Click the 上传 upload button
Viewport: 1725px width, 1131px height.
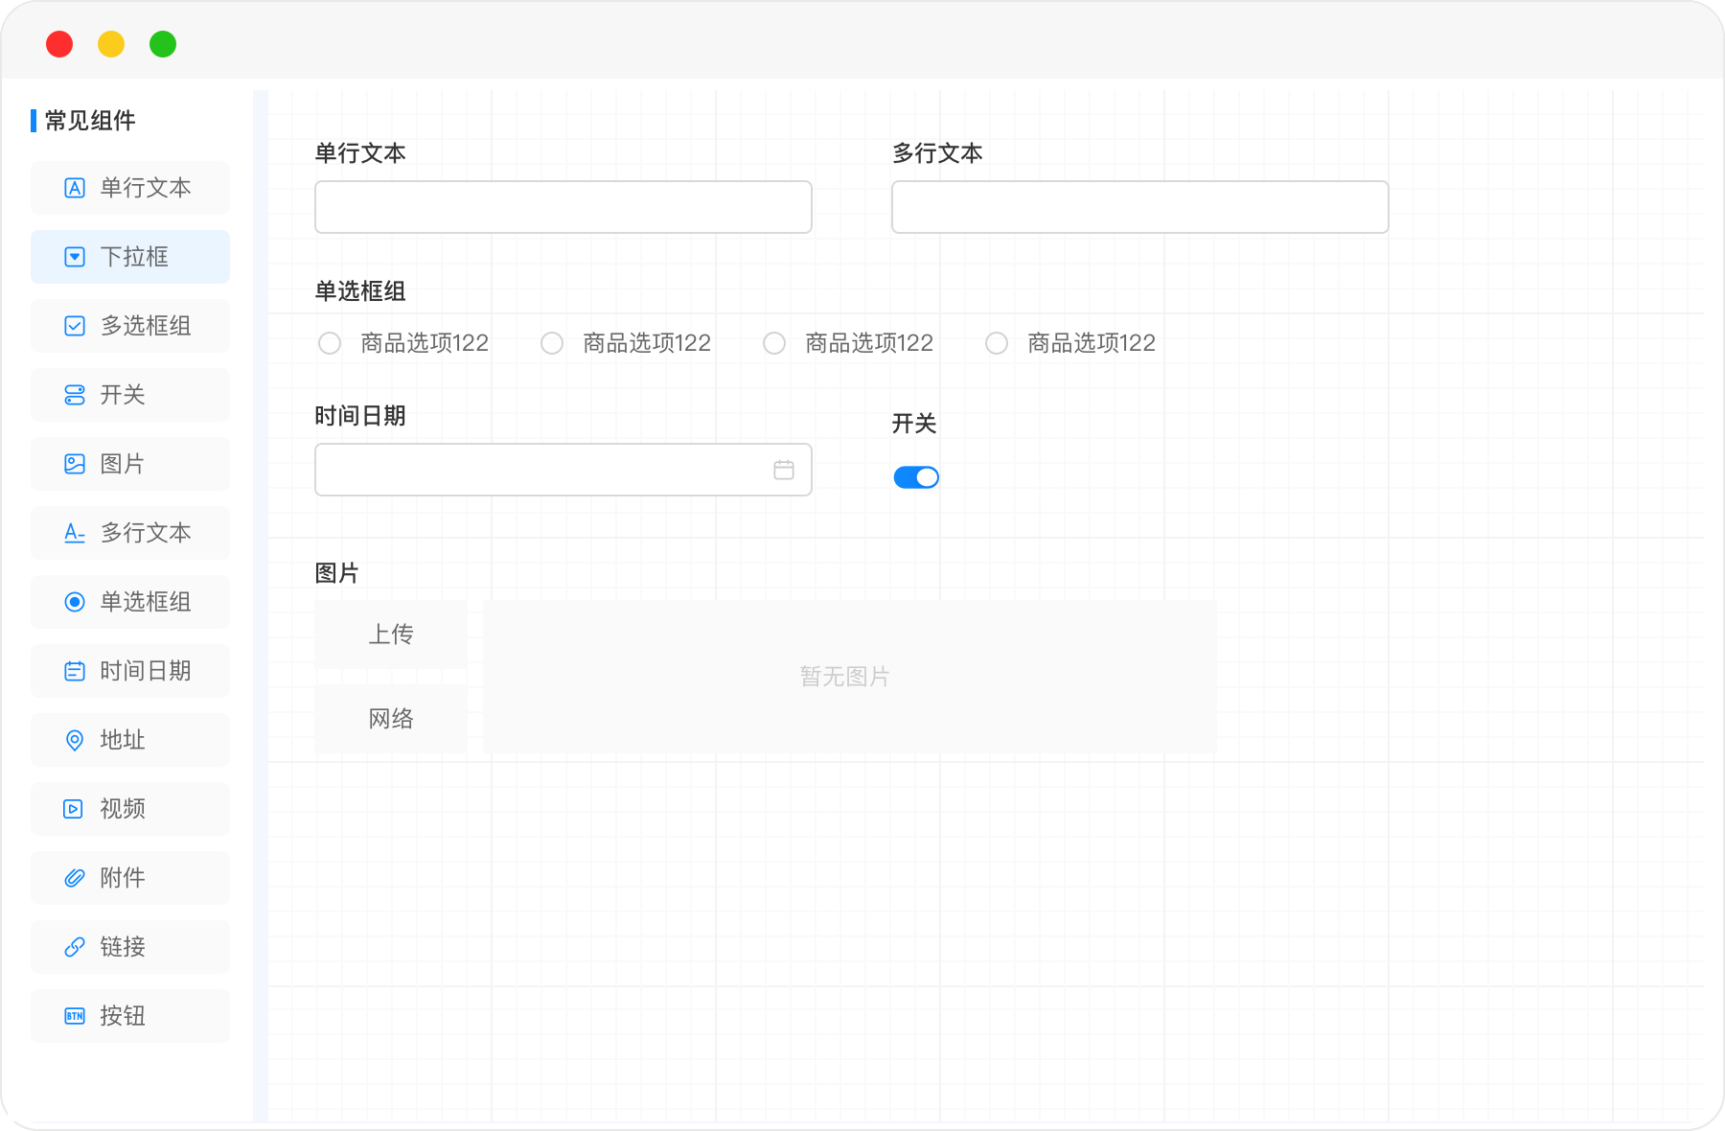391,635
